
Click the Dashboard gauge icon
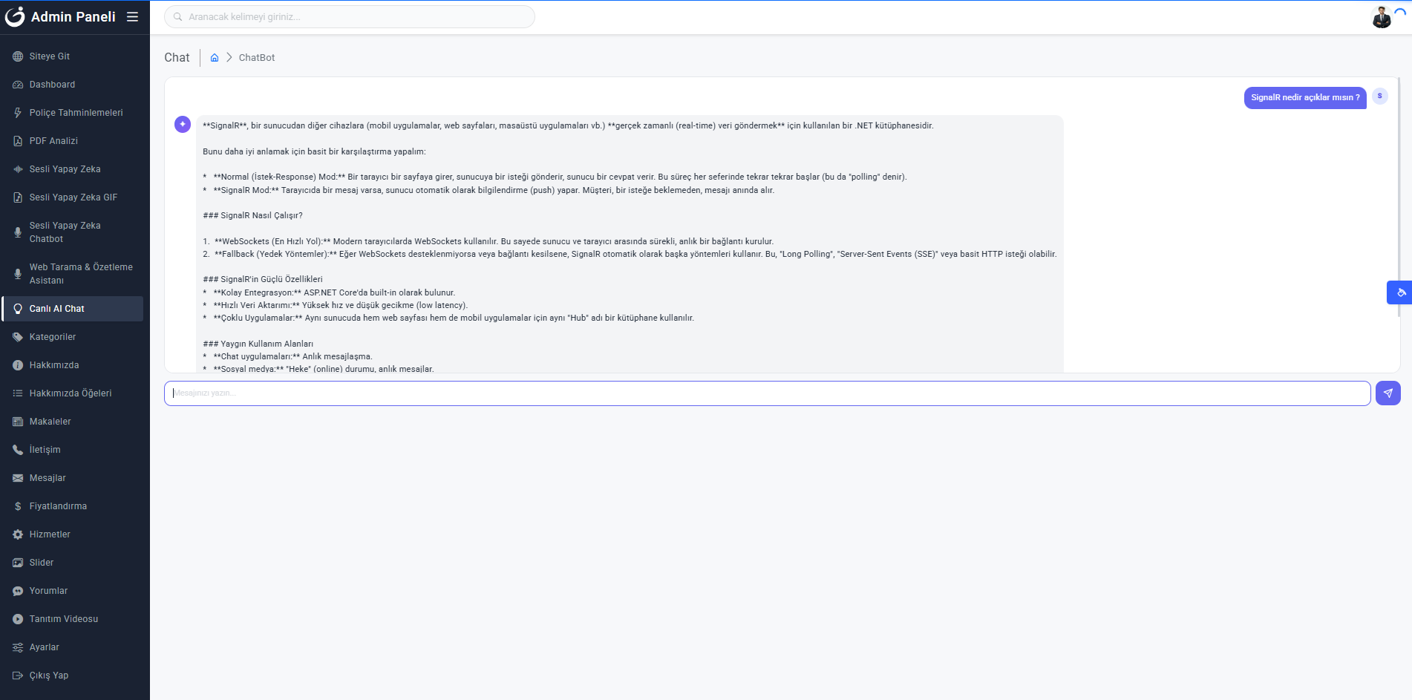point(18,85)
